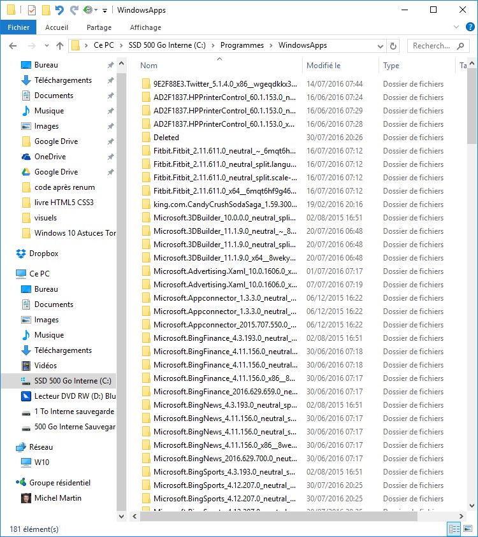The height and width of the screenshot is (537, 478).
Task: Open the Affichage ribbon tab
Action: pyautogui.click(x=145, y=27)
